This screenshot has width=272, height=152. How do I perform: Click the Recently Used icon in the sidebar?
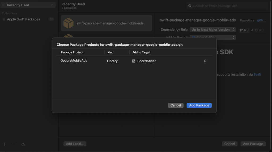click(4, 5)
